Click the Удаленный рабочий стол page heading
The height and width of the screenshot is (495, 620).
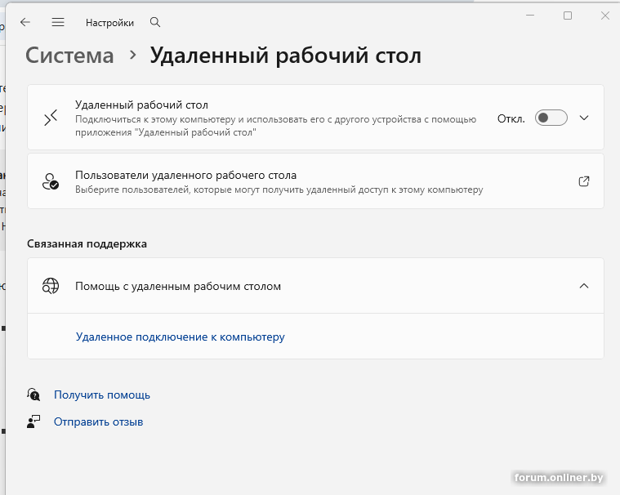click(x=286, y=56)
